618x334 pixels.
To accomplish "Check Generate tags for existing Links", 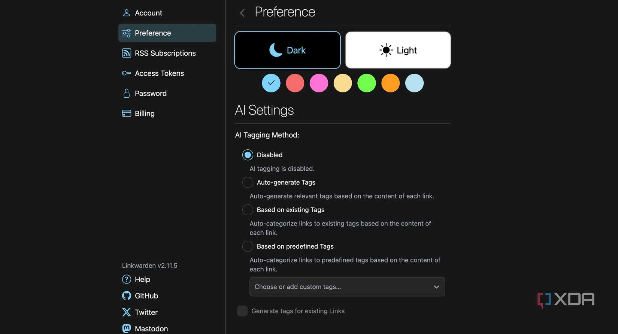I will pyautogui.click(x=242, y=311).
